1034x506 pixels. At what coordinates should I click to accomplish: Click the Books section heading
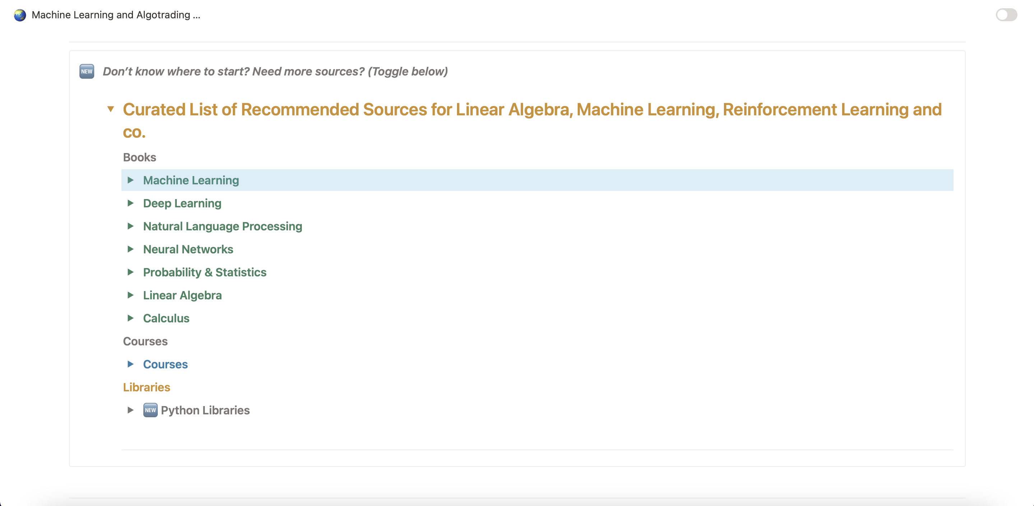[x=139, y=157]
